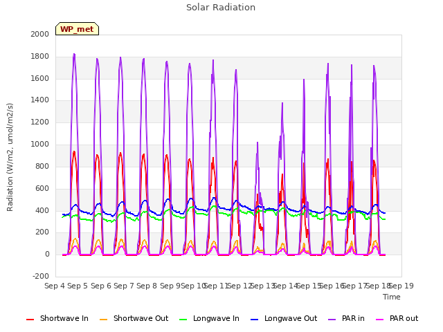Click the Sep 6 x-axis label
Screen dimensions: 443x332
(x=100, y=286)
